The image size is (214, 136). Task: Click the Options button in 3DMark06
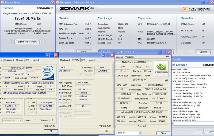204,52
